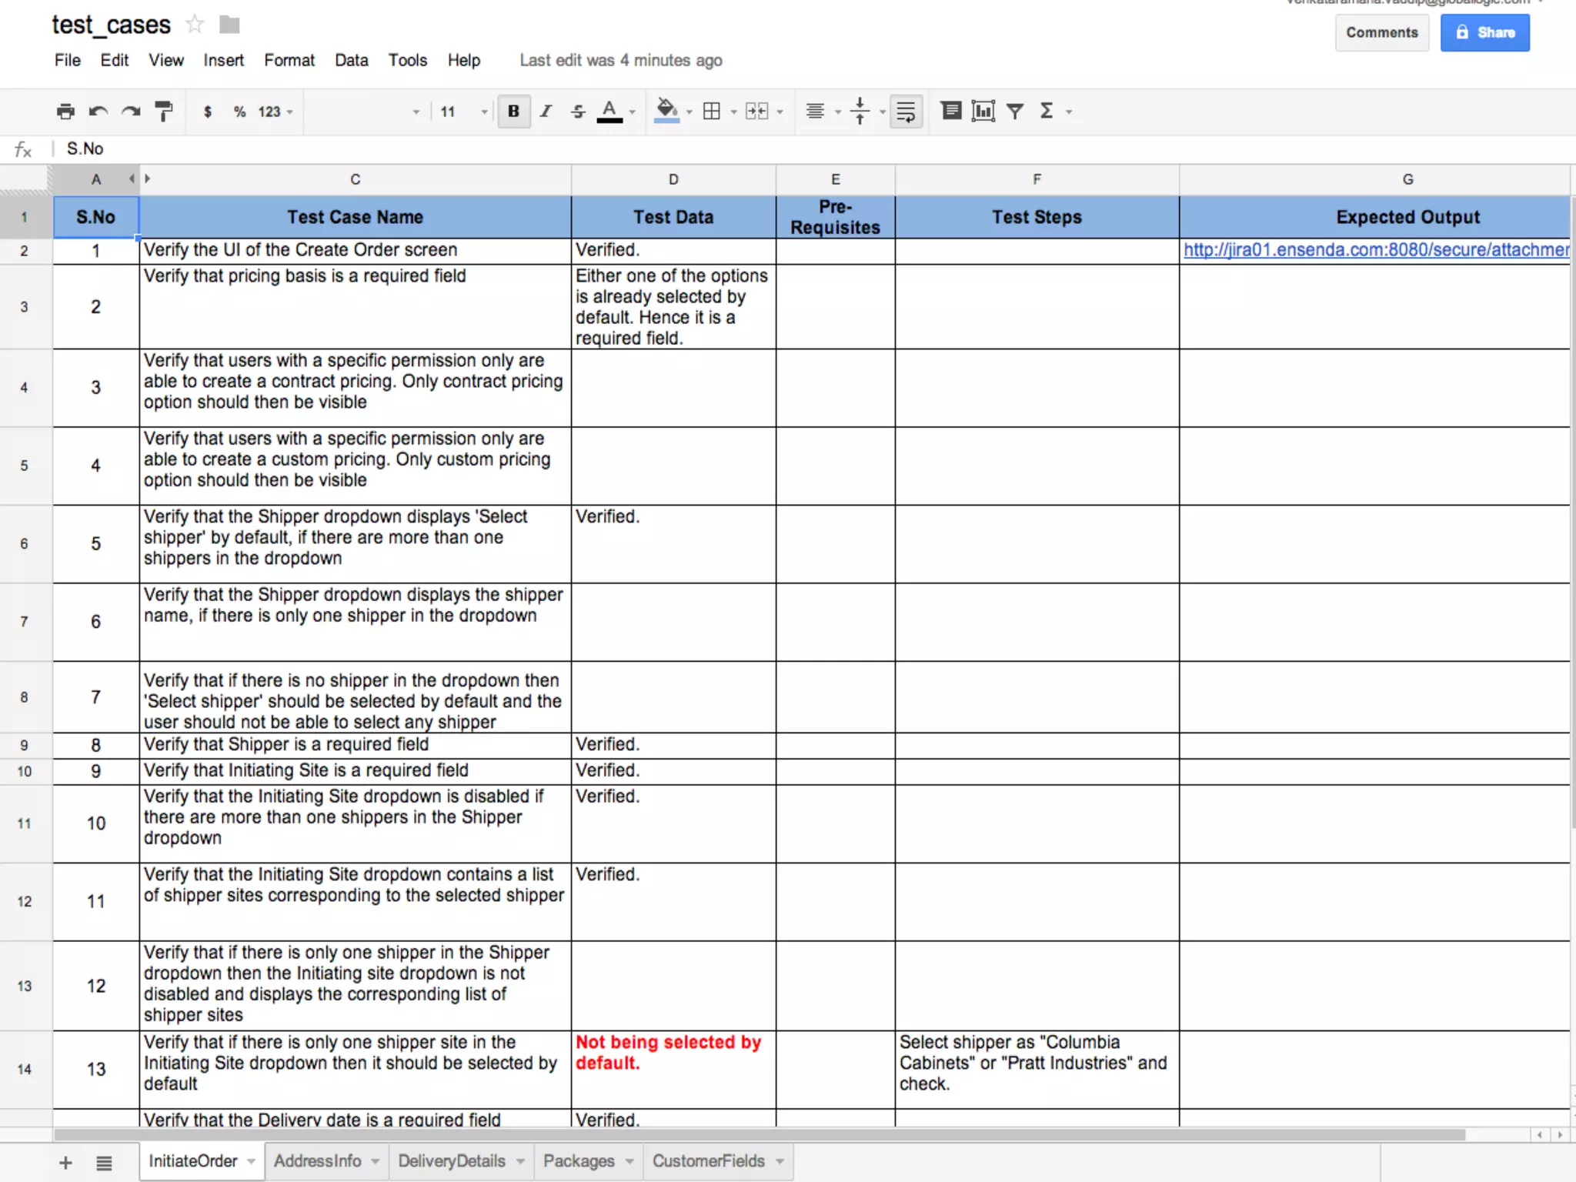Click the filter funnel icon

(x=1015, y=112)
